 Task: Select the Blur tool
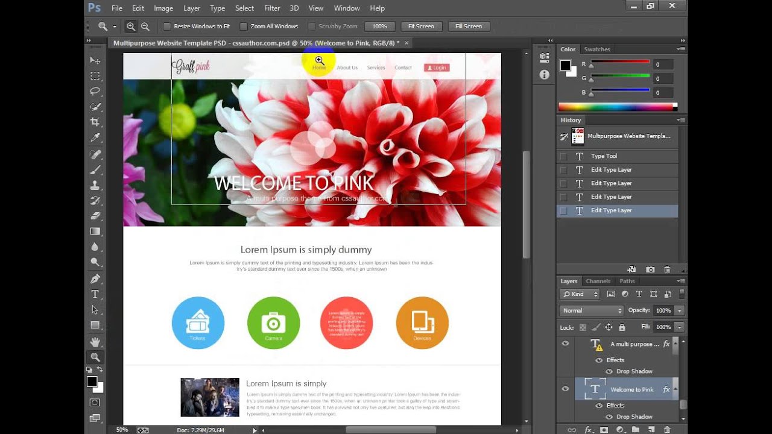tap(95, 247)
